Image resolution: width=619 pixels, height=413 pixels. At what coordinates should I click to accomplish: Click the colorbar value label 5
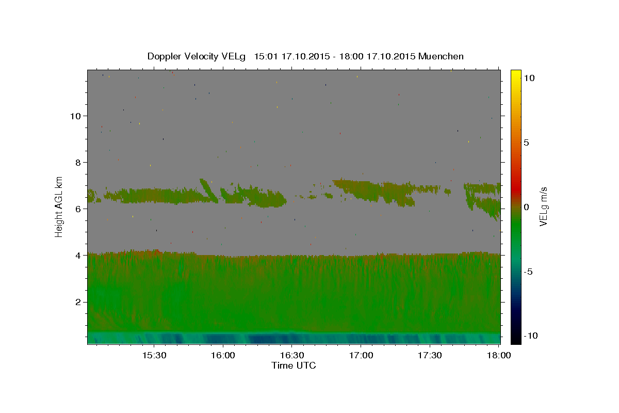(x=526, y=142)
